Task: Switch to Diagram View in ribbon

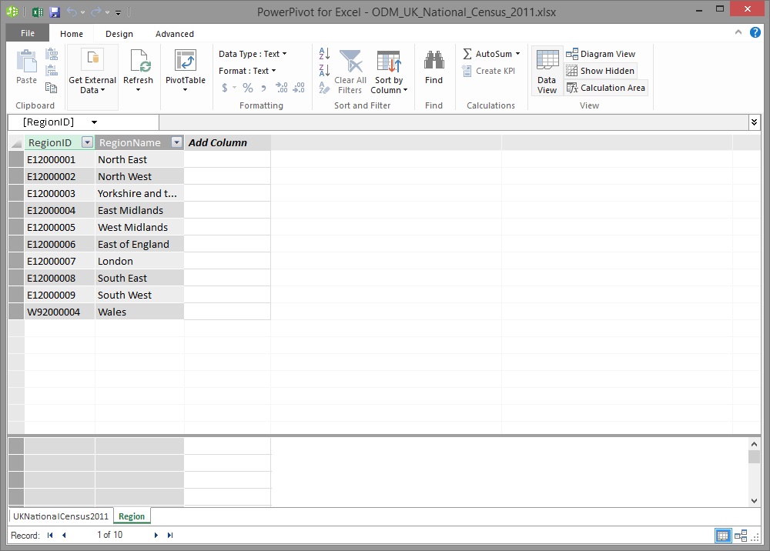Action: (601, 53)
